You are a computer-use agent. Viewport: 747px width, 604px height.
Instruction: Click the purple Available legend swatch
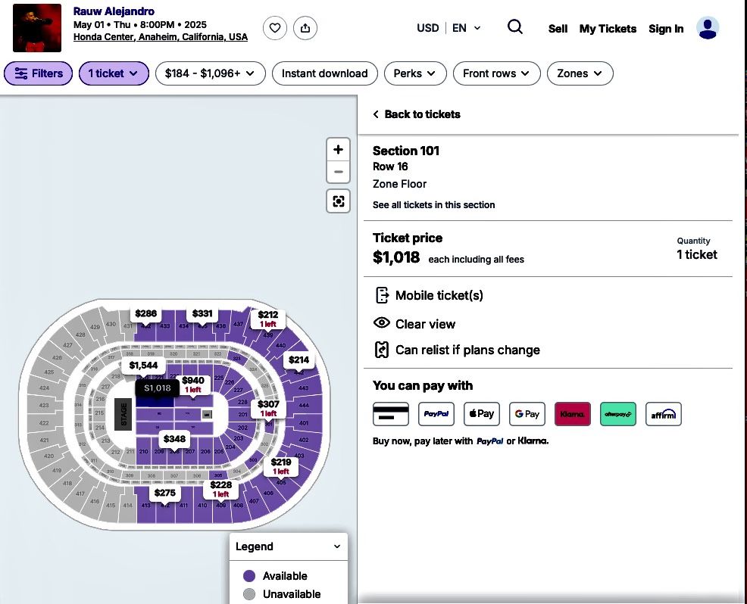pos(249,576)
